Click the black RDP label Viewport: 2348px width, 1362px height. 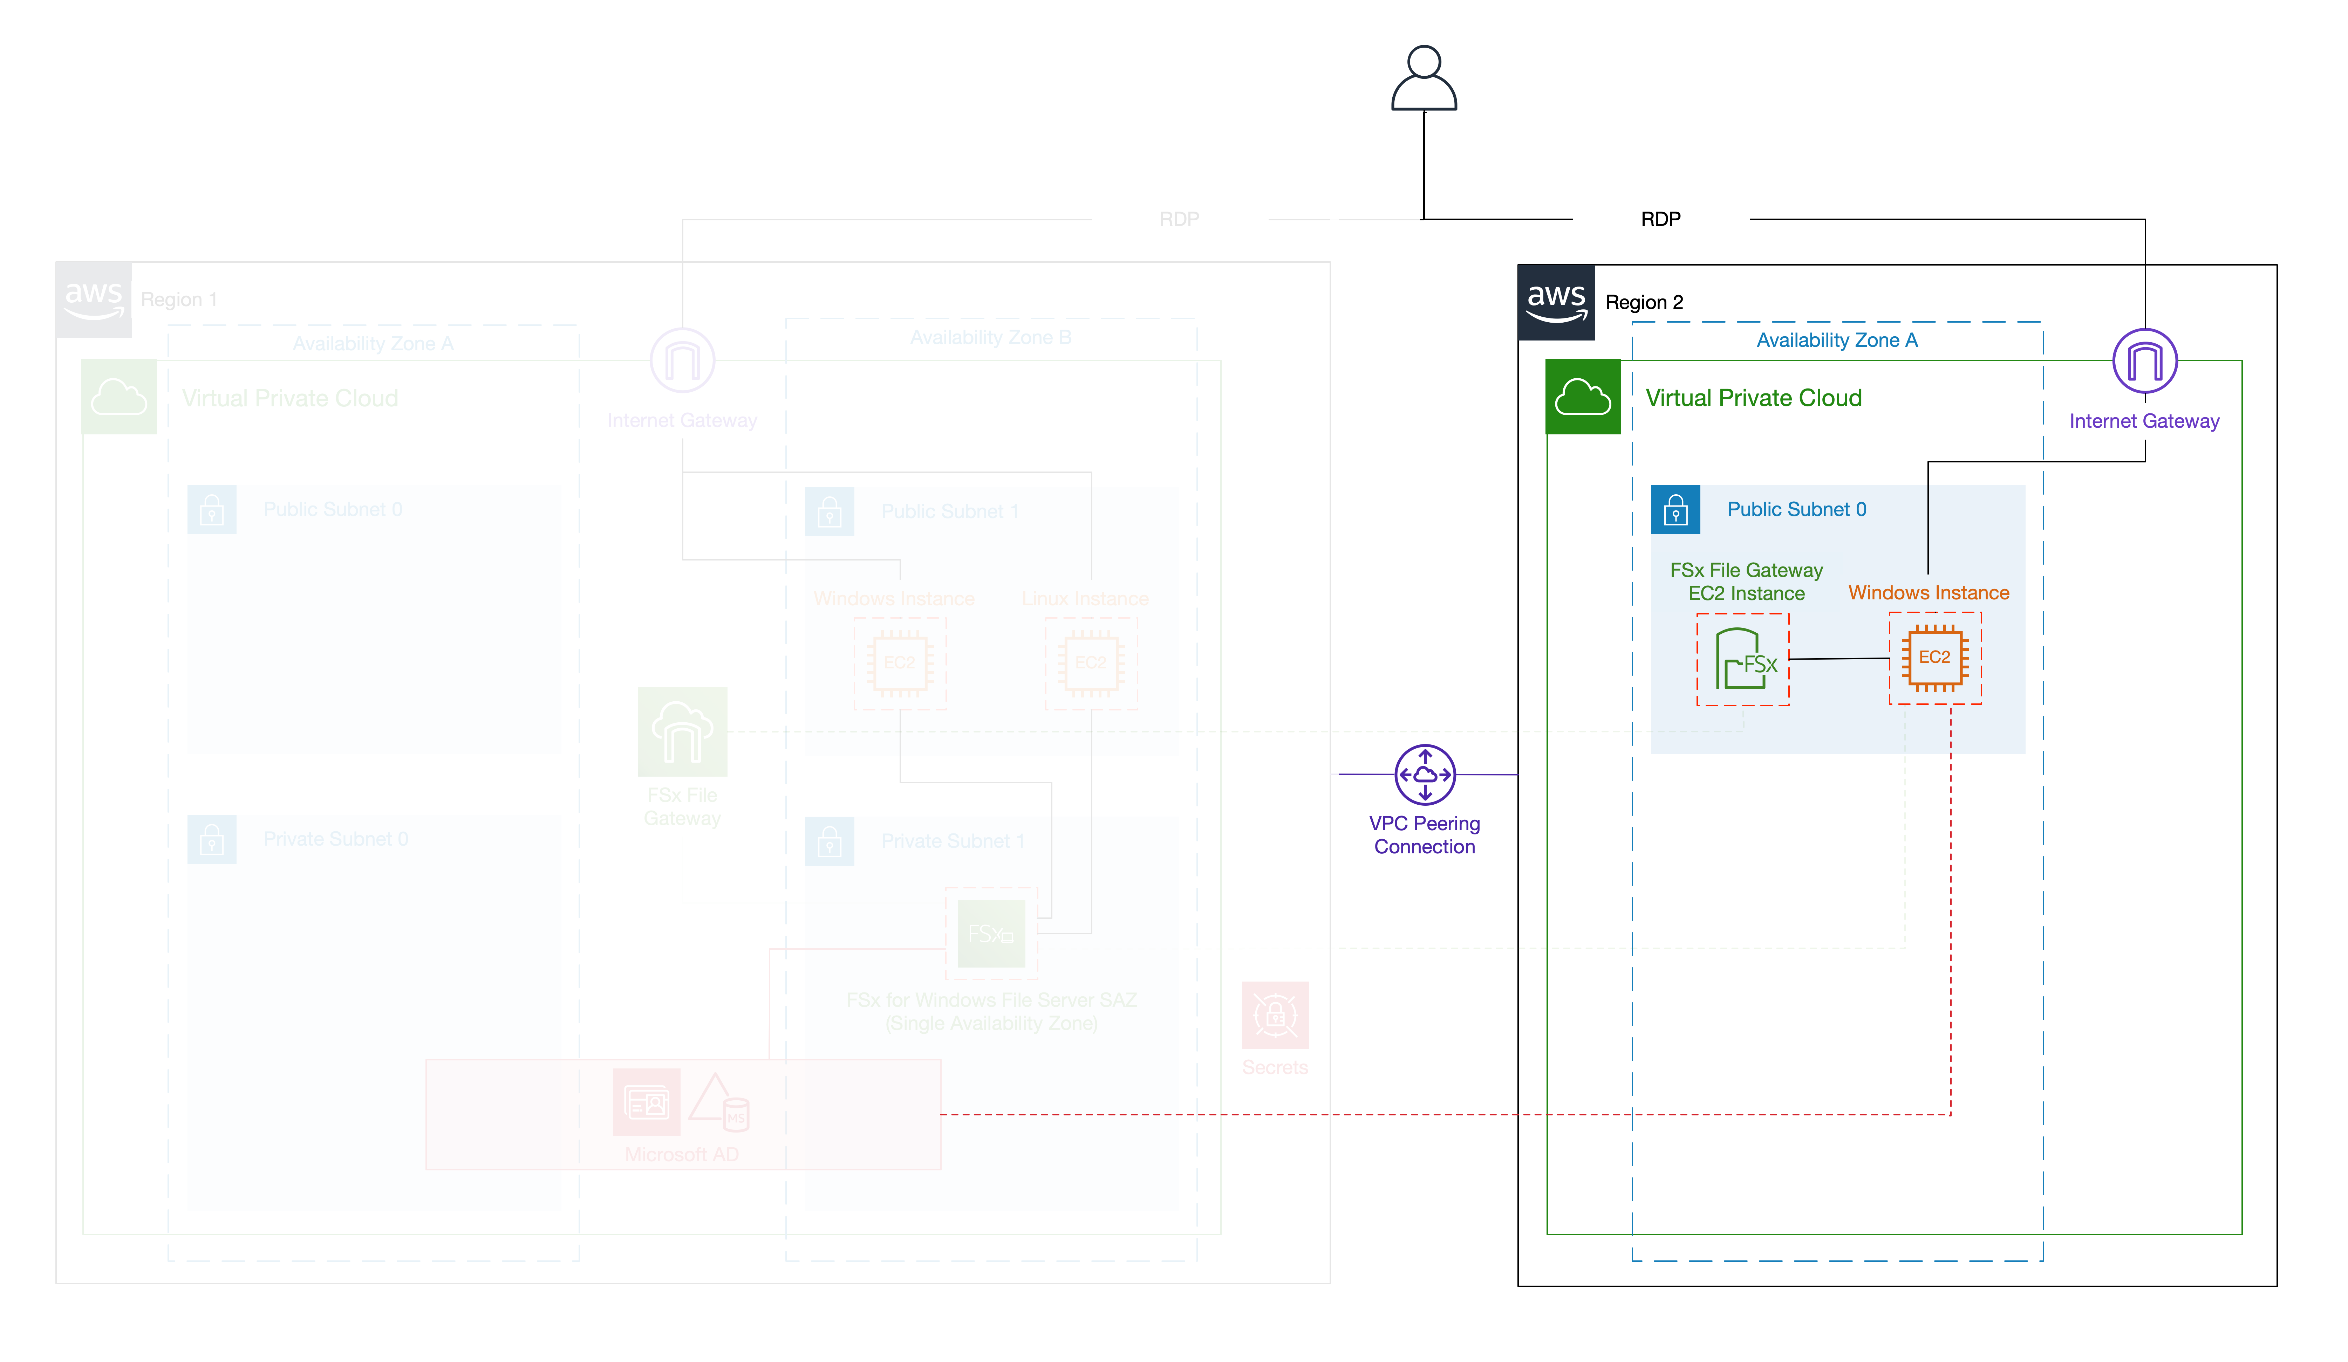1660,219
